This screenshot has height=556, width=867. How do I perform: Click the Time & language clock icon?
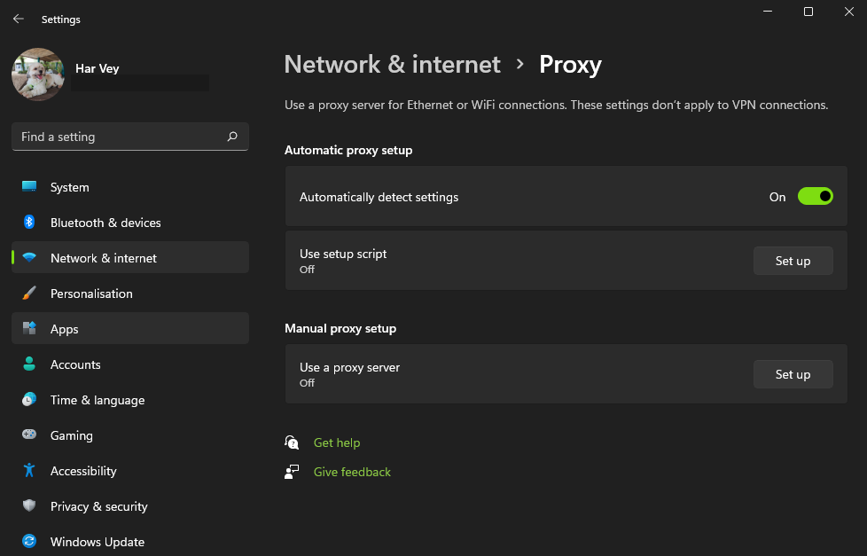pyautogui.click(x=29, y=399)
